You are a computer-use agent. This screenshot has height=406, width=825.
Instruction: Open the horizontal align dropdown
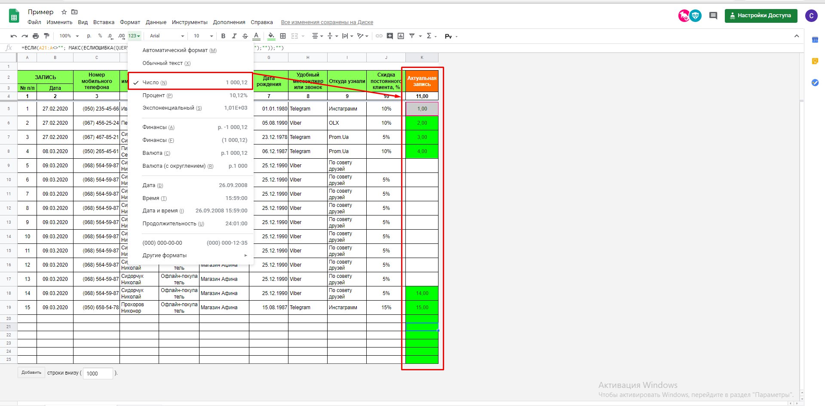click(317, 36)
